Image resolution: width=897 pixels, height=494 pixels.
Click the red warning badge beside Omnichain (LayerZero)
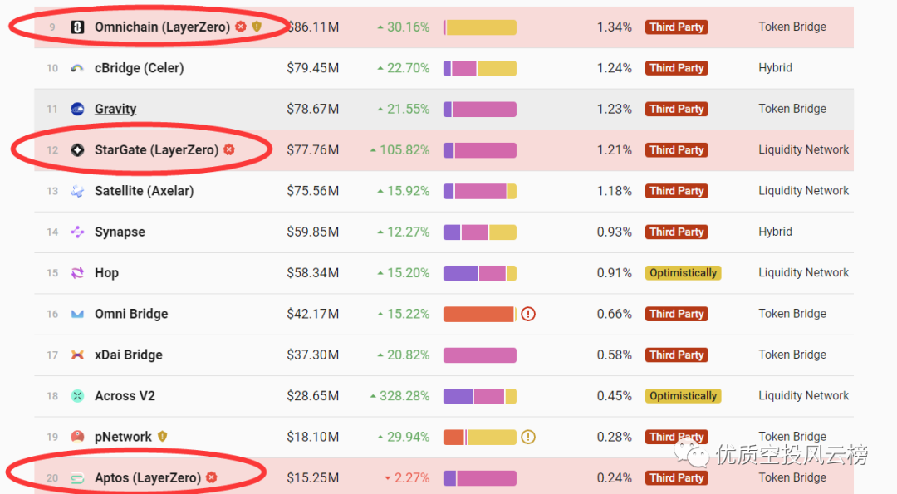coord(241,27)
